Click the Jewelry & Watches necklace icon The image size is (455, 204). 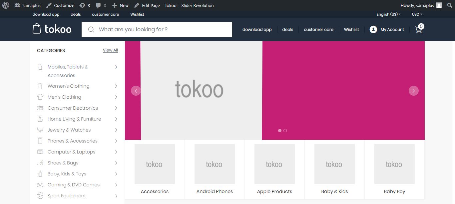(40, 130)
